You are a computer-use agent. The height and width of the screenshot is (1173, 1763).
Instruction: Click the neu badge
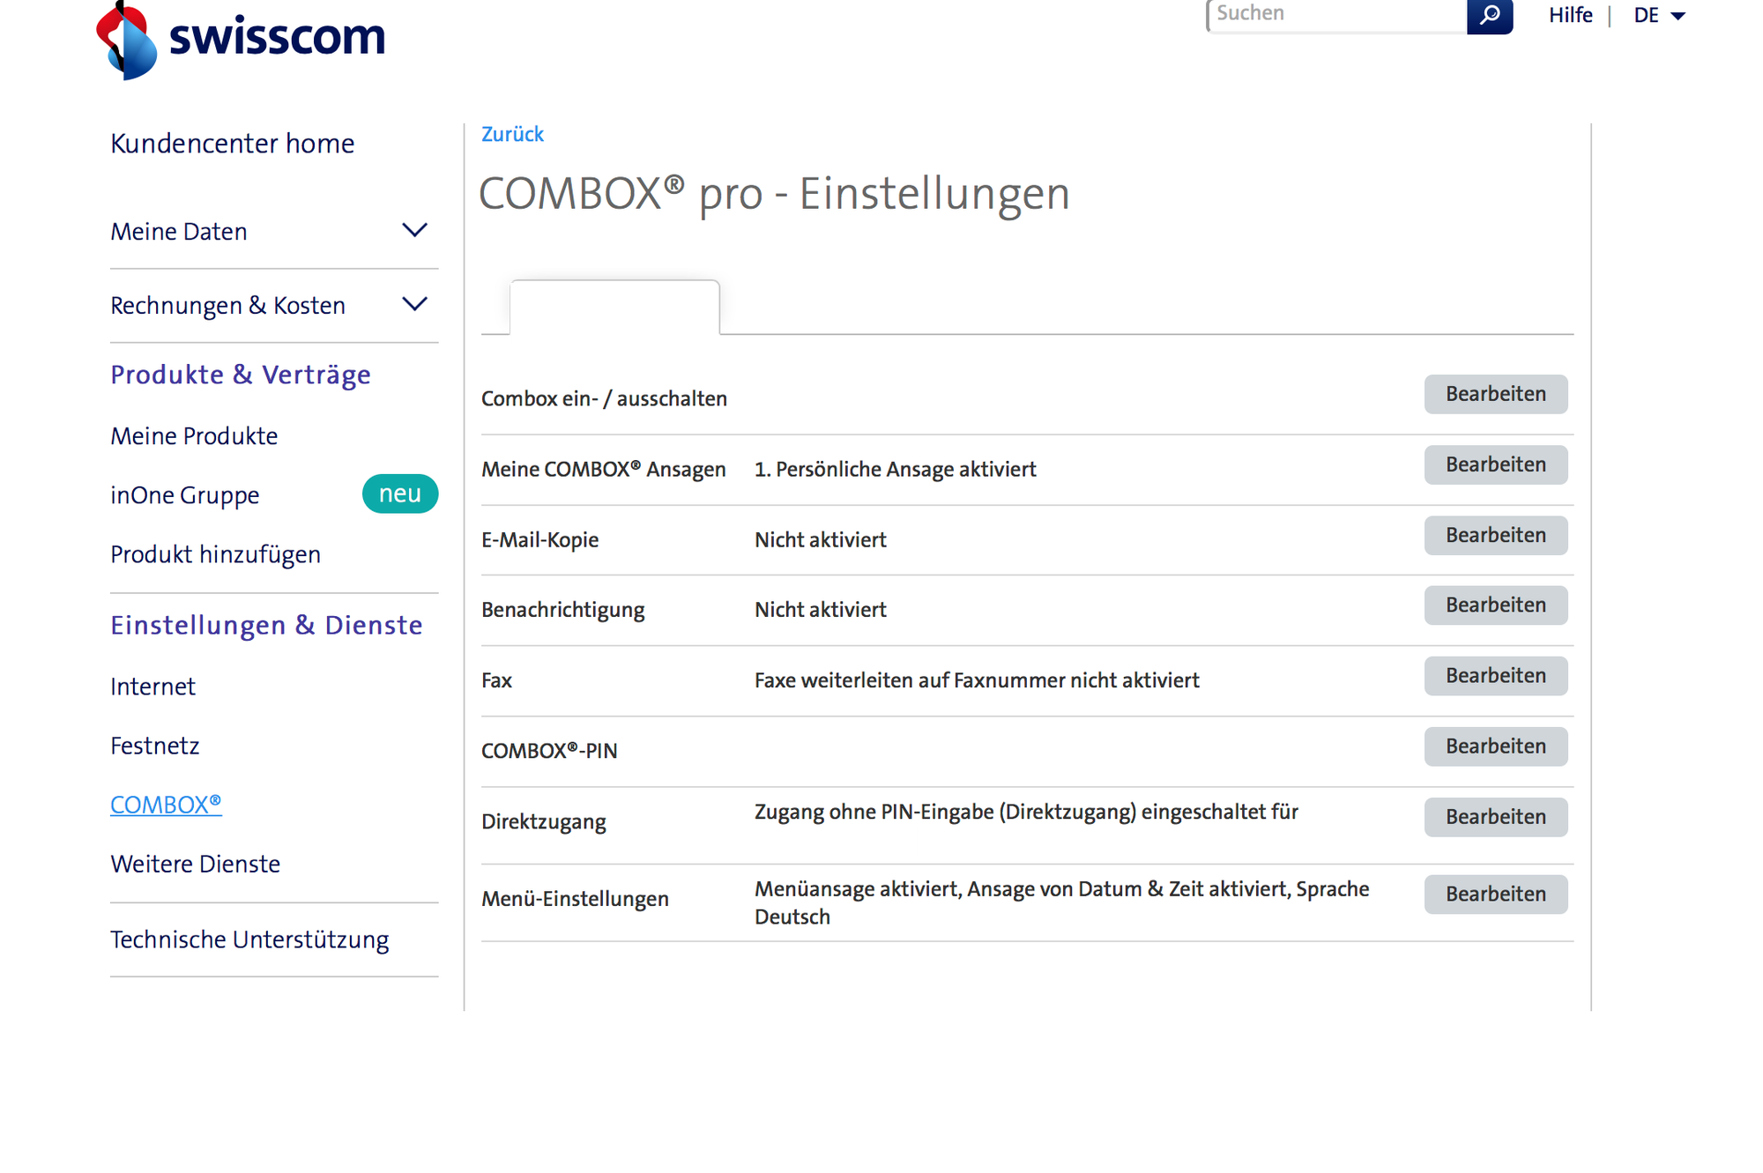tap(399, 494)
